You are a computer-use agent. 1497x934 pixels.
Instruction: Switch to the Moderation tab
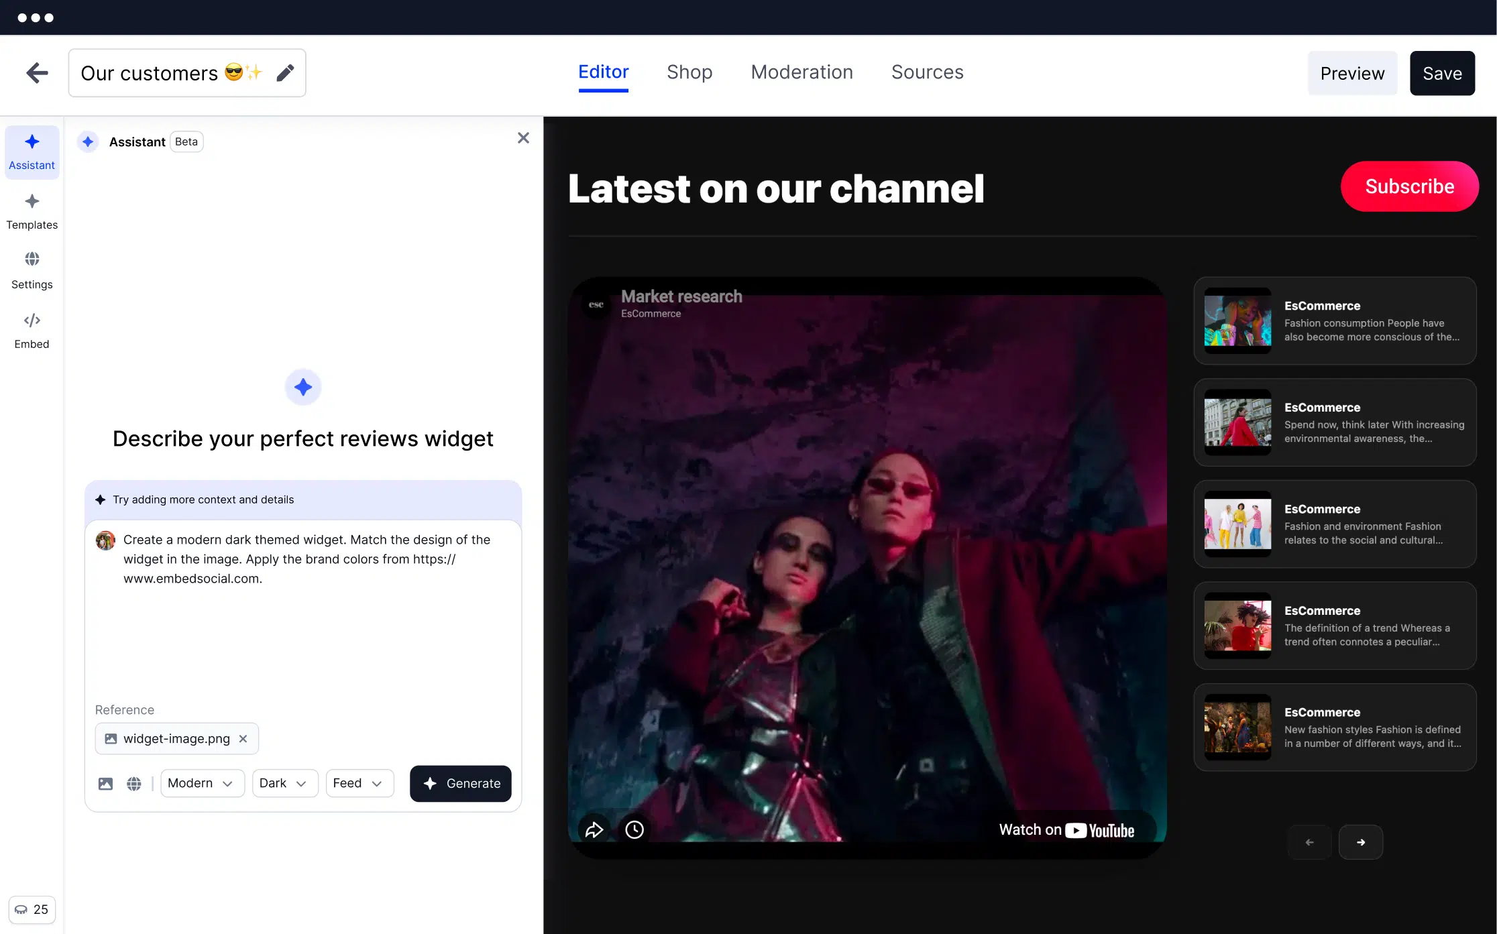pyautogui.click(x=801, y=72)
